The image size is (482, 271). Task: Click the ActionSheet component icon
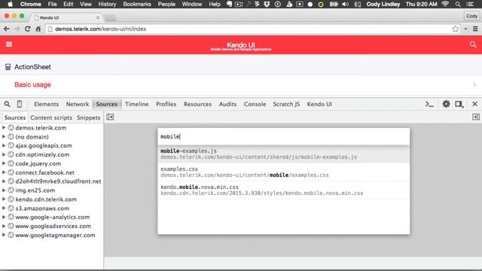[x=8, y=67]
